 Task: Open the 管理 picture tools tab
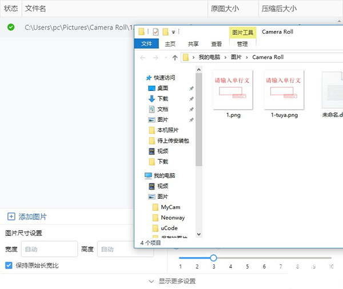(242, 43)
